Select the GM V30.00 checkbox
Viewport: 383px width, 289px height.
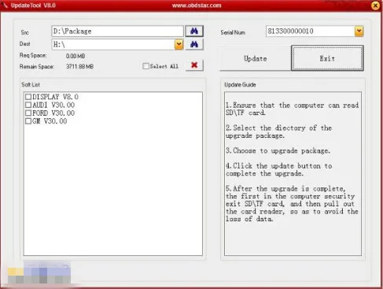(28, 121)
